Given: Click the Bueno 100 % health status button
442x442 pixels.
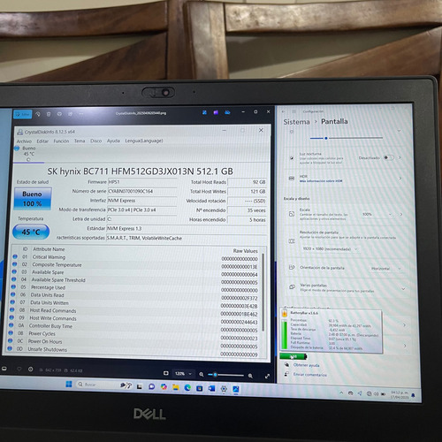Looking at the screenshot, I should coord(33,199).
